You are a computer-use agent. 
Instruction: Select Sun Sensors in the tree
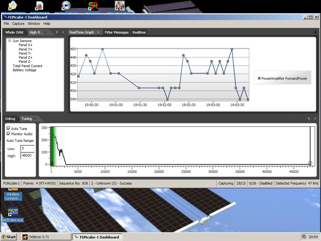(x=22, y=41)
